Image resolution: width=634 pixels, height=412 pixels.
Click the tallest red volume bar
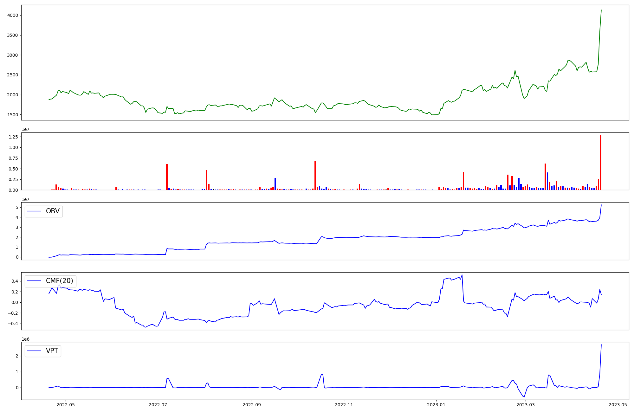[x=600, y=162]
